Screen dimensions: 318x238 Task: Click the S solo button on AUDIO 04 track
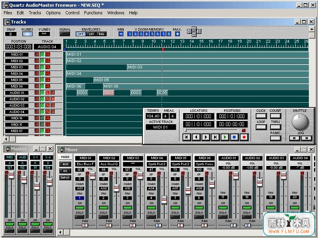[37, 112]
